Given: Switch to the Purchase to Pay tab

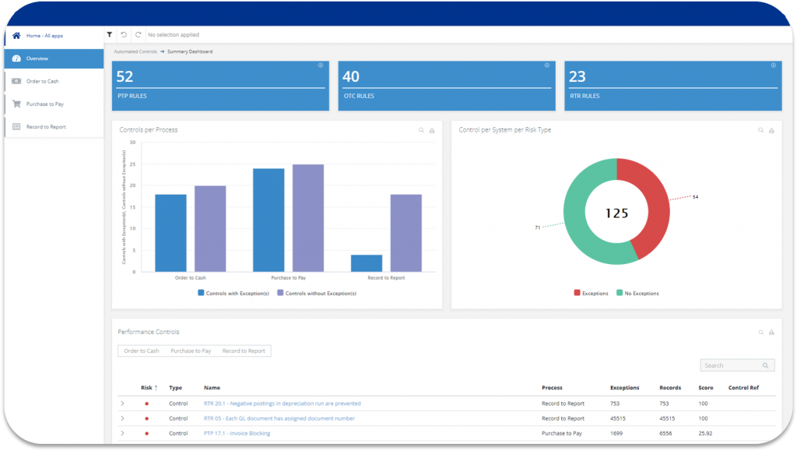Looking at the screenshot, I should click(191, 351).
